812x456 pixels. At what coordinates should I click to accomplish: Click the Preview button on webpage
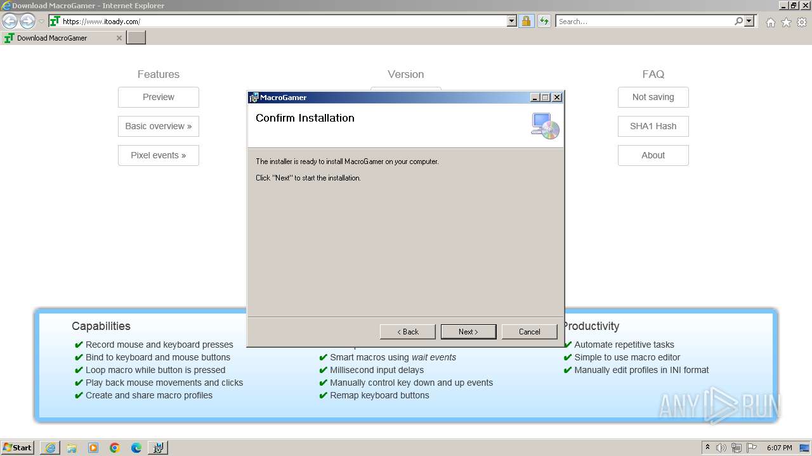(x=159, y=97)
